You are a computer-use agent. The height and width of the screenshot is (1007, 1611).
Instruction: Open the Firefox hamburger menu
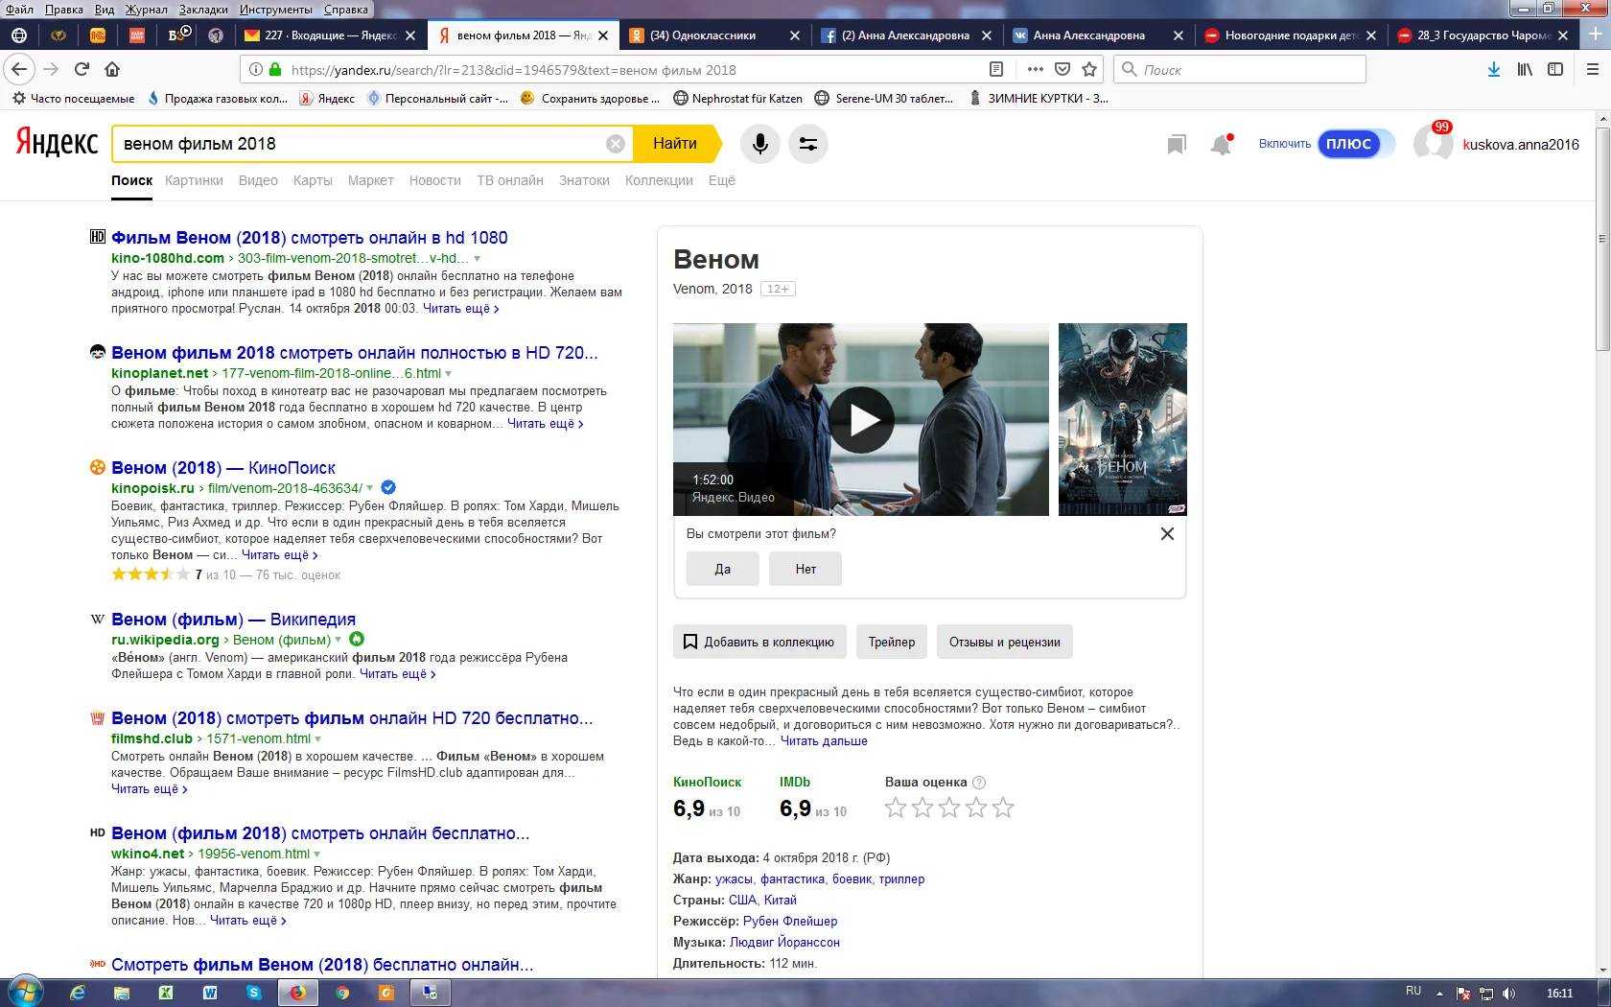1593,69
